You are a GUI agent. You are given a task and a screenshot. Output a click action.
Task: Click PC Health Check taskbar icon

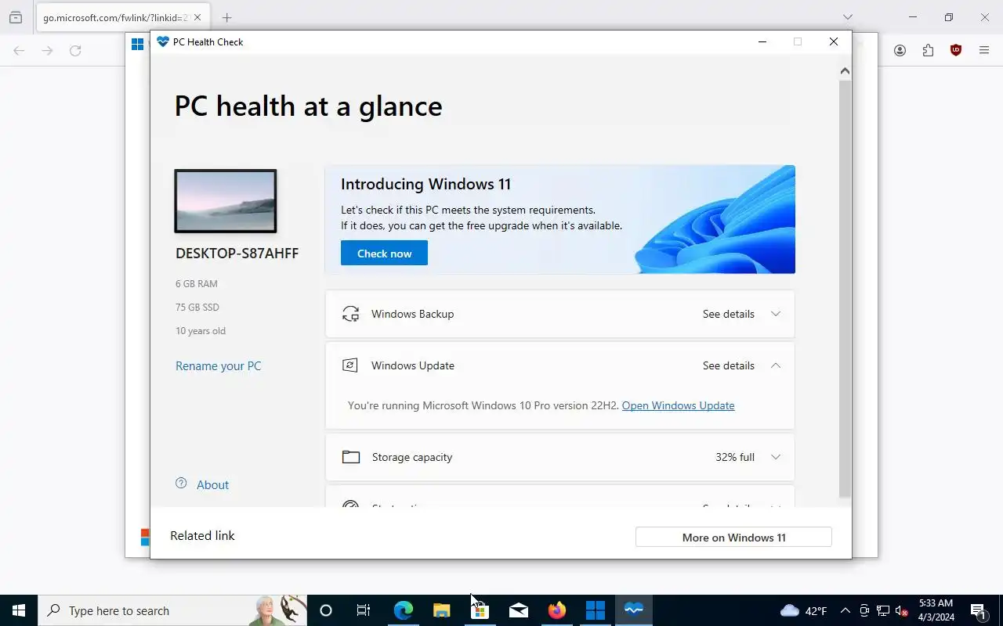[x=634, y=610]
